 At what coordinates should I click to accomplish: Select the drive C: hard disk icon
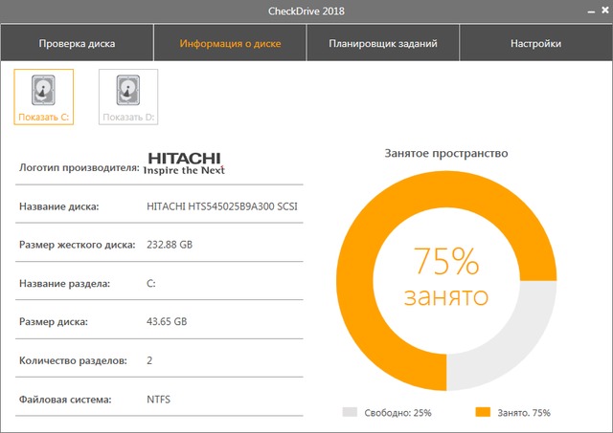pyautogui.click(x=44, y=92)
